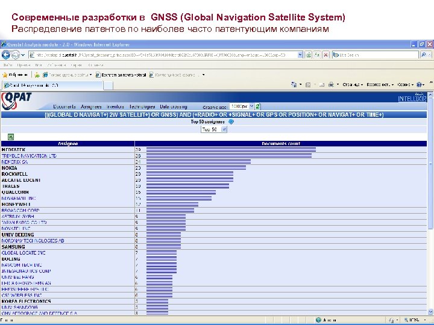Go back with the browser Back arrow
434x325 pixels.
(x=6, y=55)
